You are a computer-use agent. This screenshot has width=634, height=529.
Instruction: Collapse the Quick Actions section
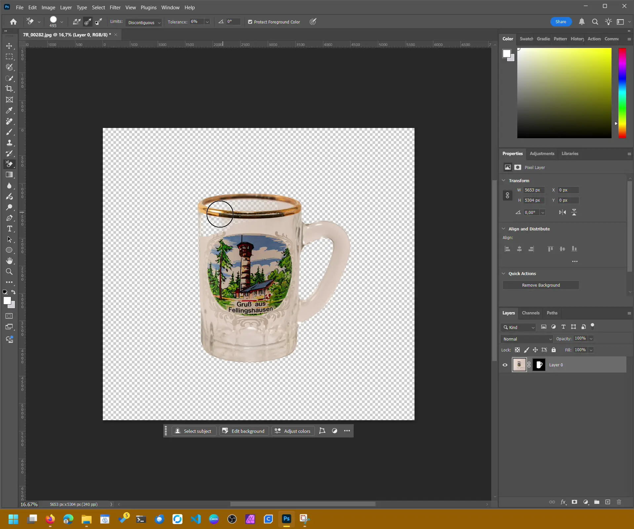coord(503,273)
